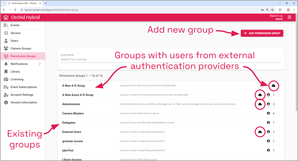Bookmark page with the star icon

(272, 10)
